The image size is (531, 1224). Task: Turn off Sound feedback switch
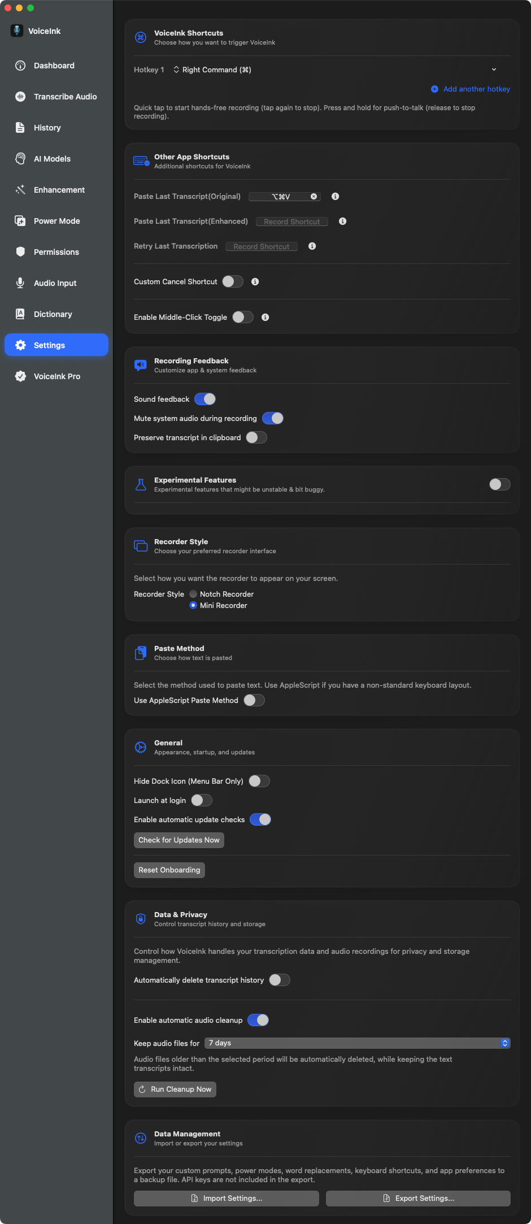[x=205, y=400]
